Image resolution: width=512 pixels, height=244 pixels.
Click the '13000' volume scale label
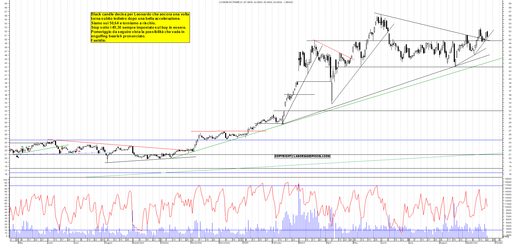pos(507,198)
